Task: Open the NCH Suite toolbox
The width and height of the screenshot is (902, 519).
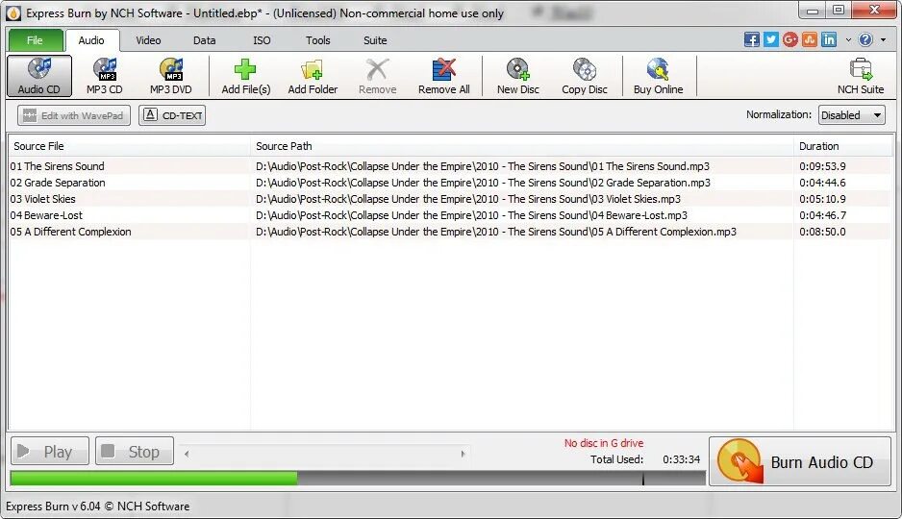Action: coord(860,76)
